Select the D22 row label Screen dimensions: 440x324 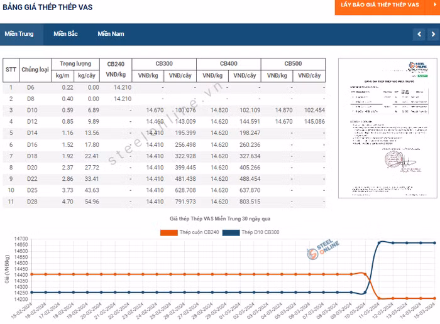[x=32, y=179]
